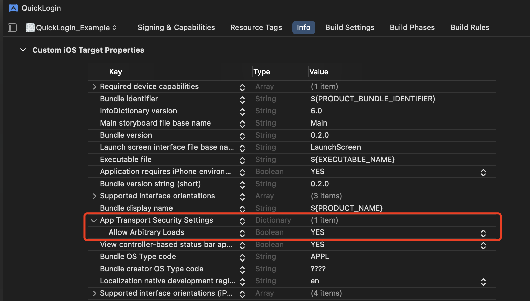The width and height of the screenshot is (530, 301).
Task: Open key stepper for Executable file
Action: [x=242, y=160]
